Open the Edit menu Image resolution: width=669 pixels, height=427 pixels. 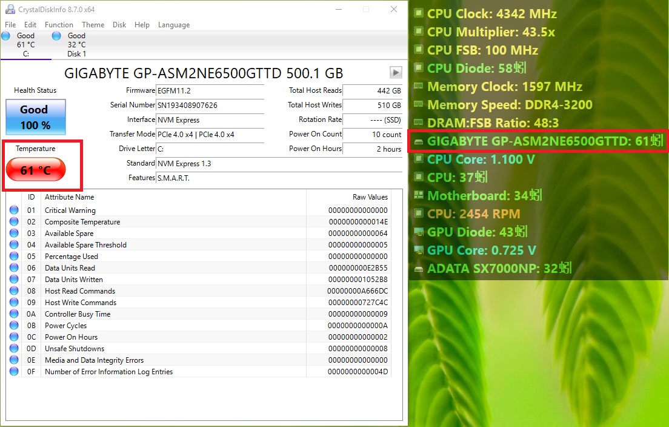(x=30, y=25)
